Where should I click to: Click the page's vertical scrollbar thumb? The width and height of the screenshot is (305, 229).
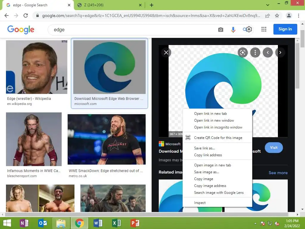tap(303, 38)
